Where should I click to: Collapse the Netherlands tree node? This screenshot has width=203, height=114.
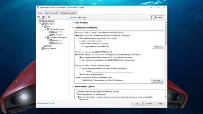coord(40,24)
